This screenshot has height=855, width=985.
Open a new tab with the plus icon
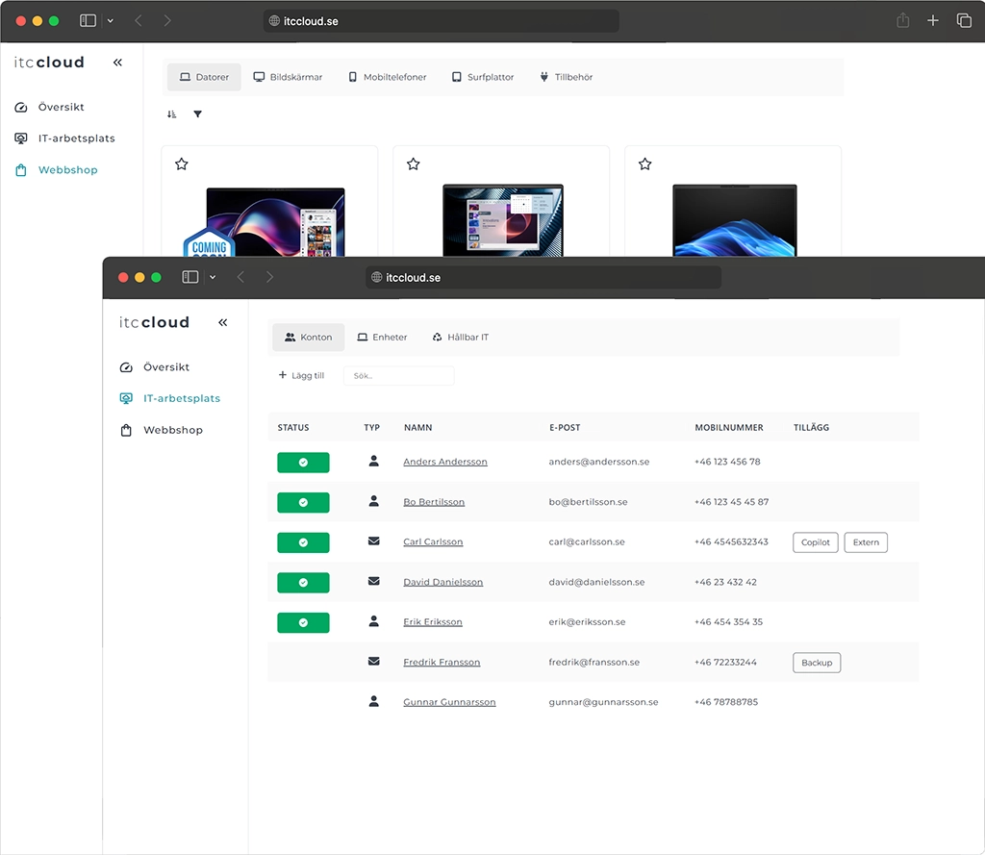click(x=932, y=20)
